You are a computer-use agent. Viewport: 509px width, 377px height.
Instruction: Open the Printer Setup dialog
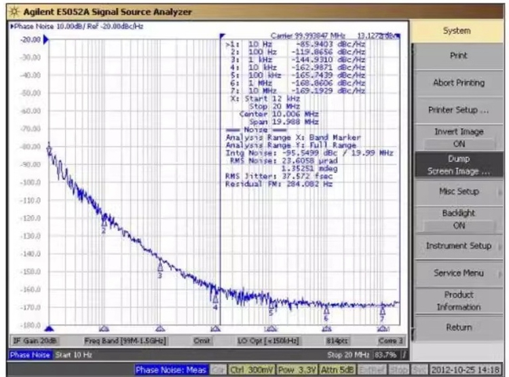point(458,110)
